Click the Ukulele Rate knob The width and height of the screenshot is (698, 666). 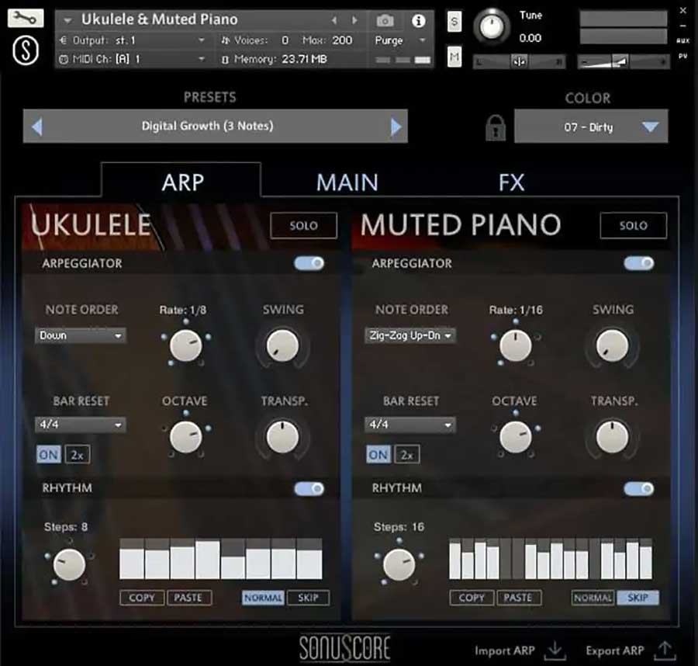(x=185, y=345)
